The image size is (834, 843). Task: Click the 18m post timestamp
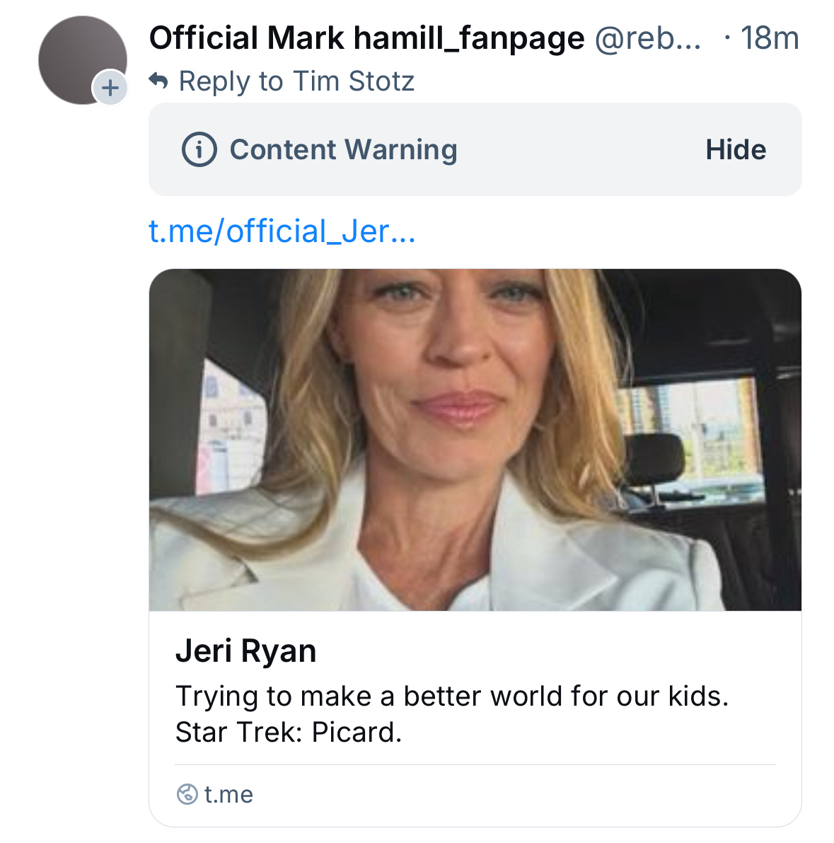tap(769, 38)
